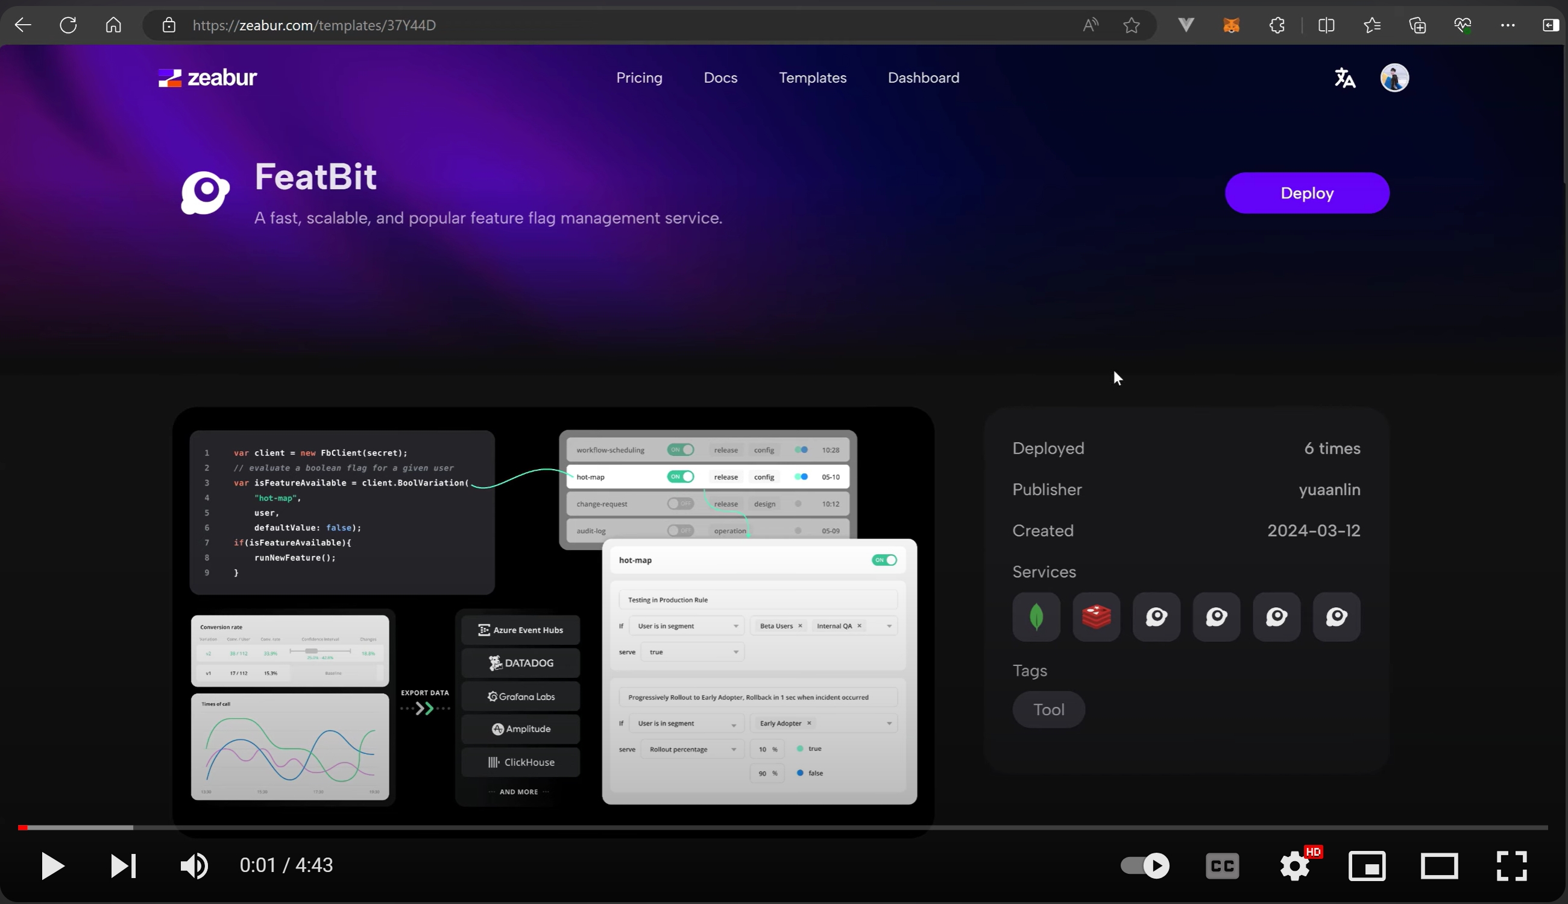Open the Collections icon
Screen dimensions: 1568x904
click(x=1417, y=25)
